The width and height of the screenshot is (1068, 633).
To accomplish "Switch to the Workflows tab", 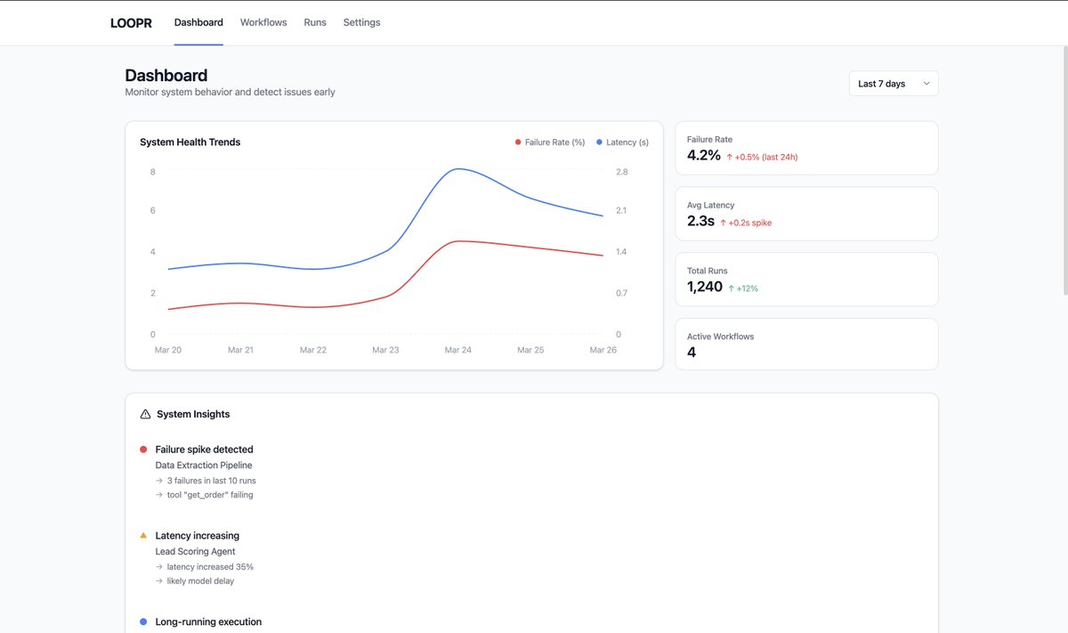I will click(263, 22).
